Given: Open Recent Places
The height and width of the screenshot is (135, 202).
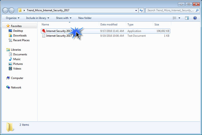Looking at the screenshot, I should click(x=21, y=40).
